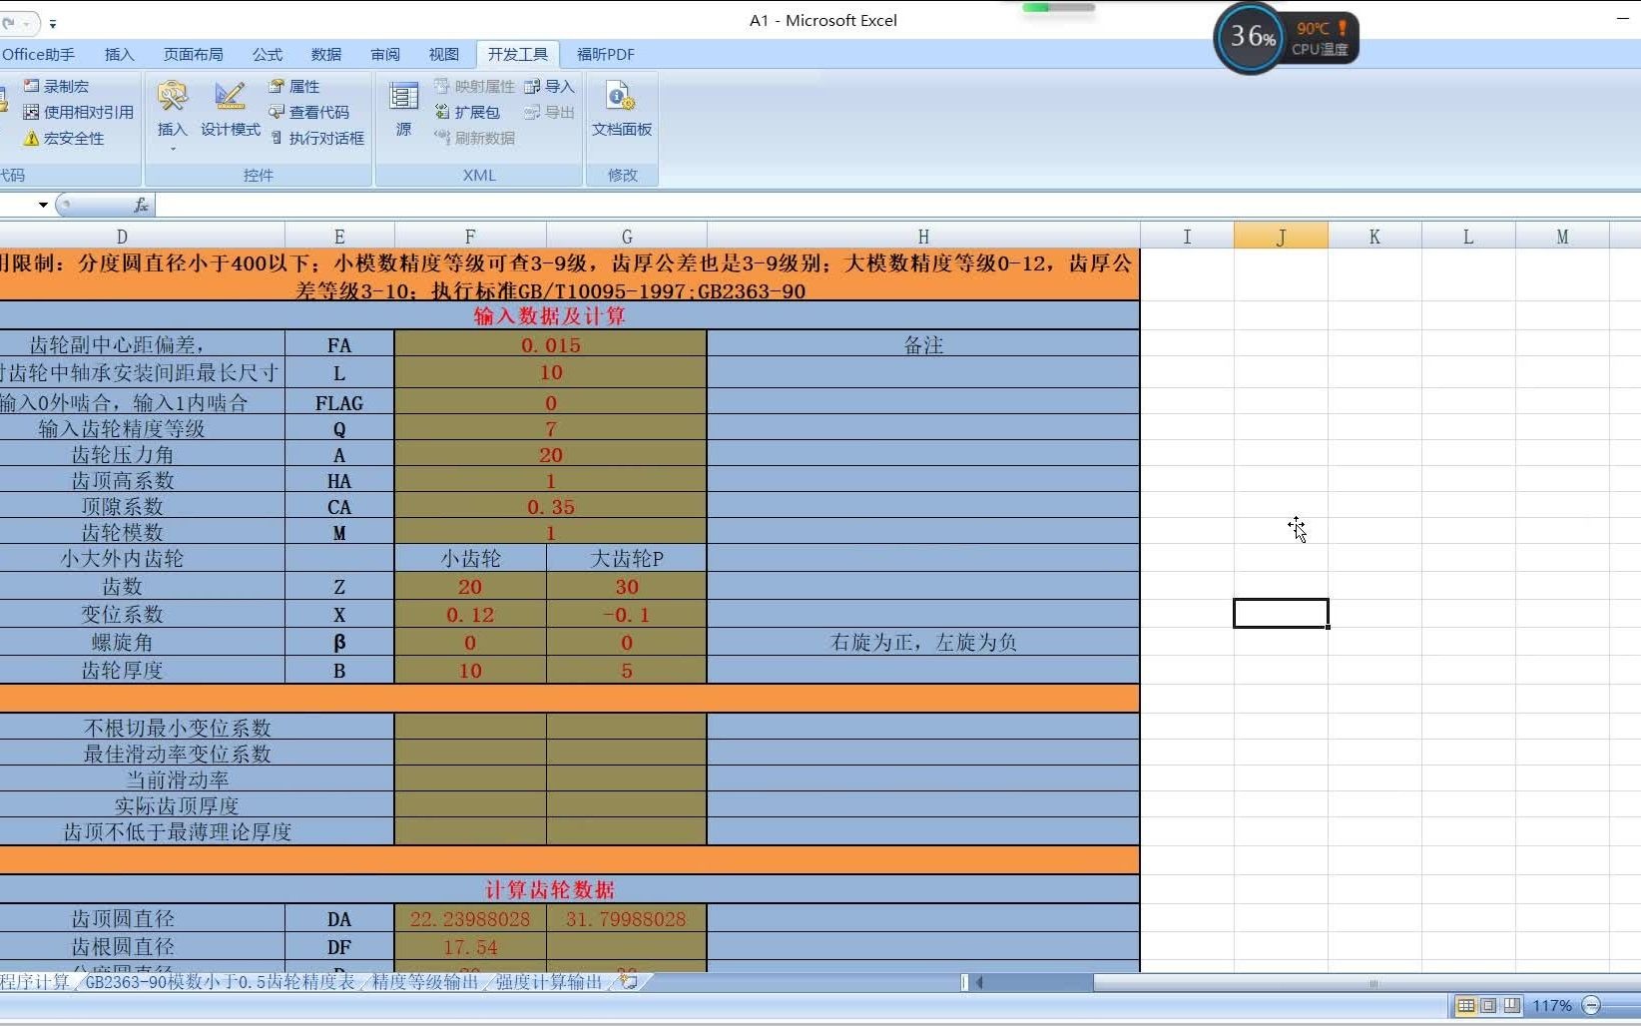Open Macro Security (宏安全性)
Screen dimensions: 1641x1026
point(64,138)
